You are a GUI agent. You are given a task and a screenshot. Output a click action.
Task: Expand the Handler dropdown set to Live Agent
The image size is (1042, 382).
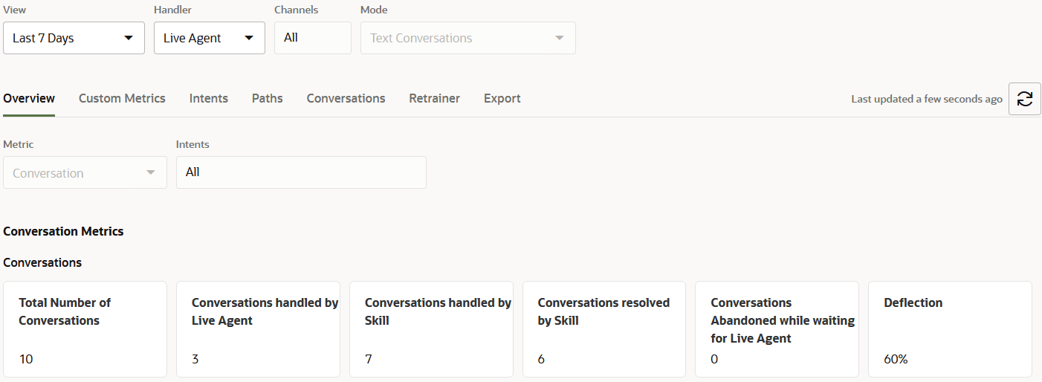tap(209, 38)
